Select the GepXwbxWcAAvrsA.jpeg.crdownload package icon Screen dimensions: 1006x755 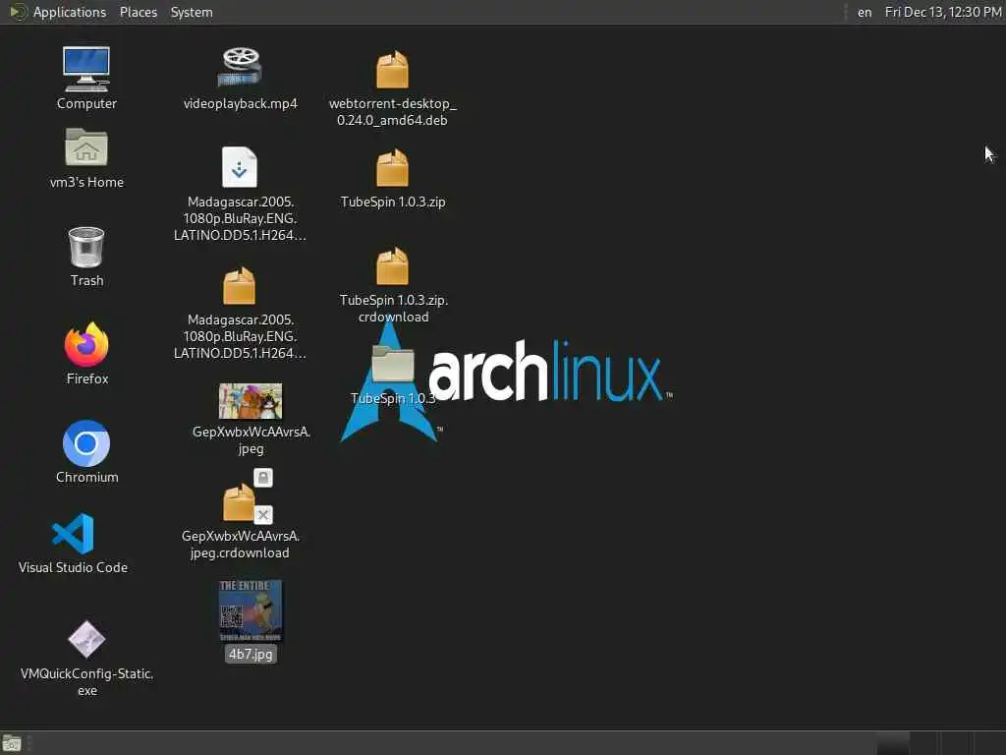[240, 502]
